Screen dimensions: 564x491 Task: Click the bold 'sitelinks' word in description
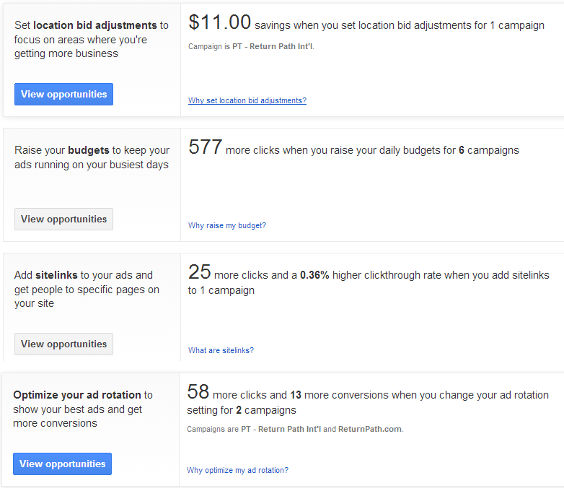click(x=56, y=275)
